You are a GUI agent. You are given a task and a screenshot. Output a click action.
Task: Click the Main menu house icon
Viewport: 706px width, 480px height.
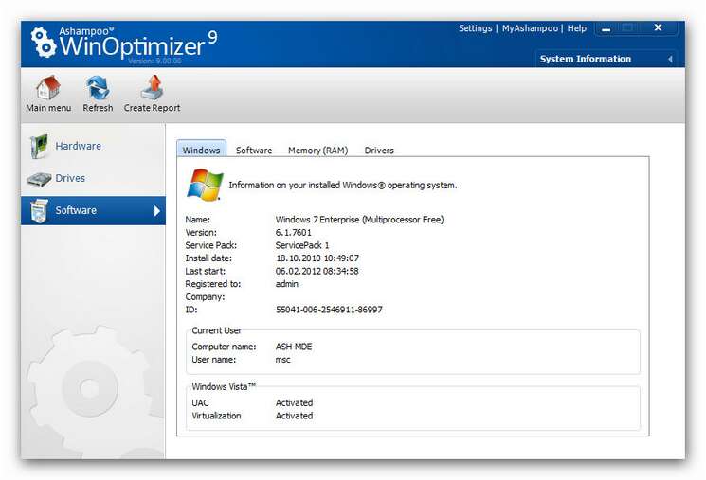click(x=48, y=88)
